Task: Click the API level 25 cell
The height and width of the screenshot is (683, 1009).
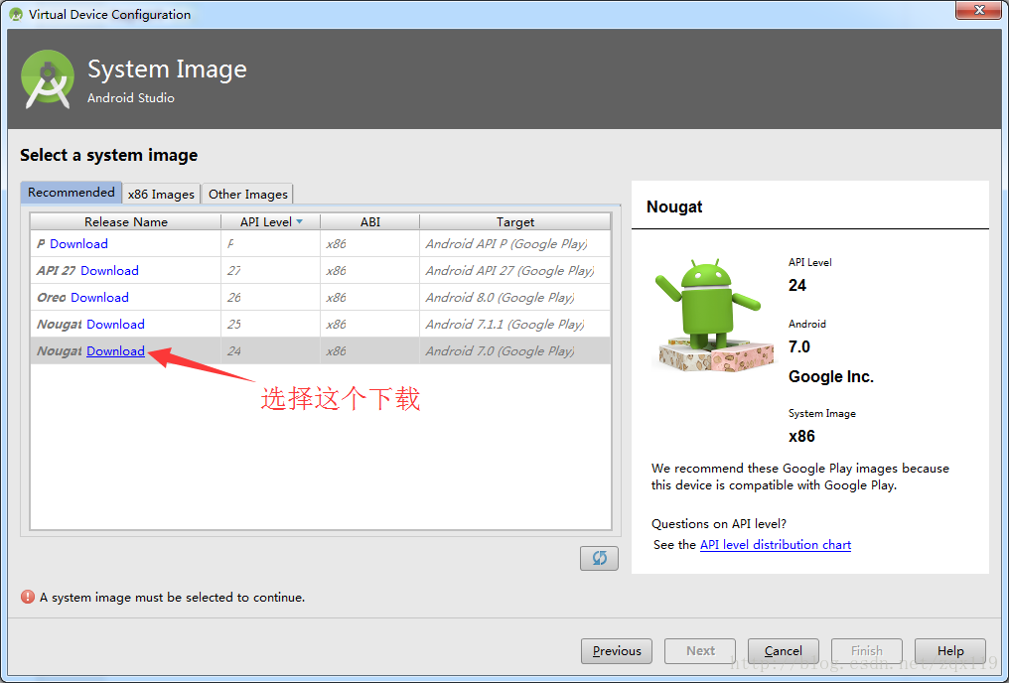Action: click(x=270, y=325)
